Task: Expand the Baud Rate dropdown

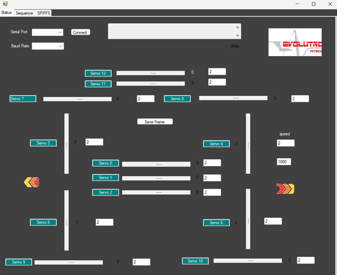Action: click(48, 46)
